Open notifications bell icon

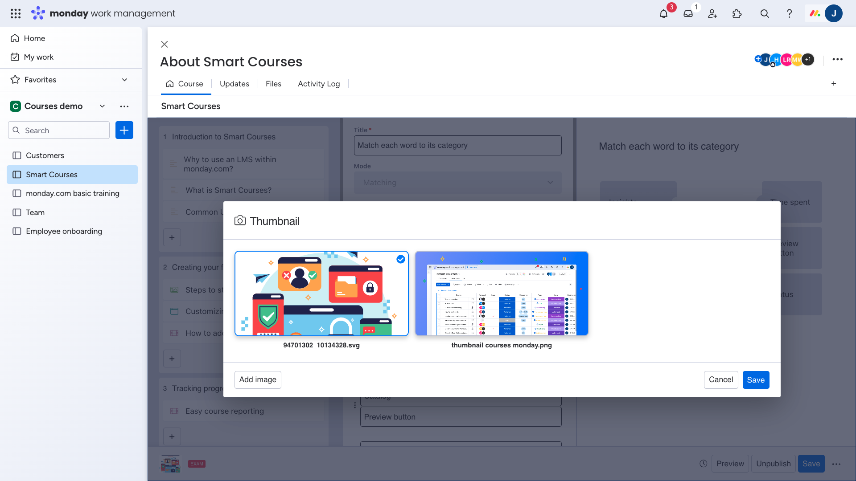click(663, 14)
